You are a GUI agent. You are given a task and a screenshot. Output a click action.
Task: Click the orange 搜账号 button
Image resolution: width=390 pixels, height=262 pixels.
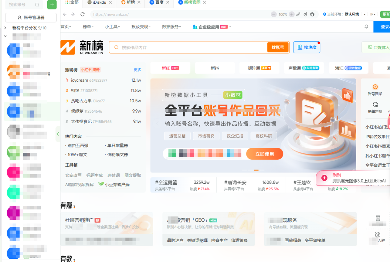(x=278, y=47)
